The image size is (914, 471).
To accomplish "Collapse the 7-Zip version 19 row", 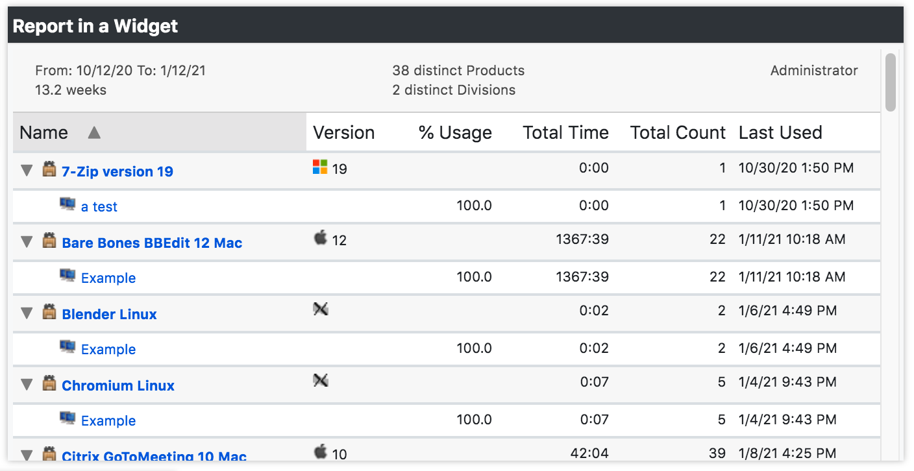I will click(27, 171).
